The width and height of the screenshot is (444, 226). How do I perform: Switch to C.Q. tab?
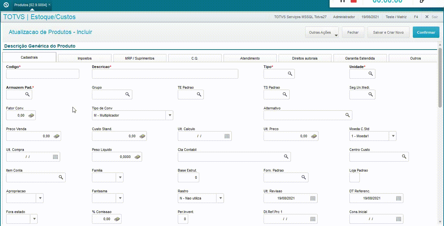(195, 58)
